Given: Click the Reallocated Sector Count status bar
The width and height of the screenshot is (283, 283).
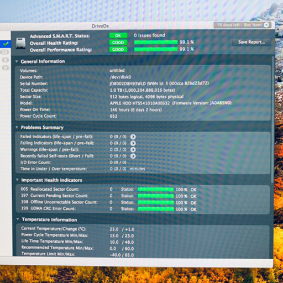Looking at the screenshot, I should click(x=156, y=190).
